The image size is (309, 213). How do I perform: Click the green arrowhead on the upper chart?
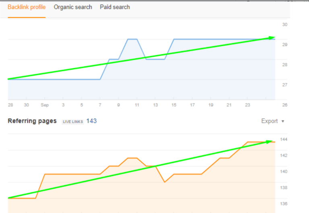click(x=271, y=38)
